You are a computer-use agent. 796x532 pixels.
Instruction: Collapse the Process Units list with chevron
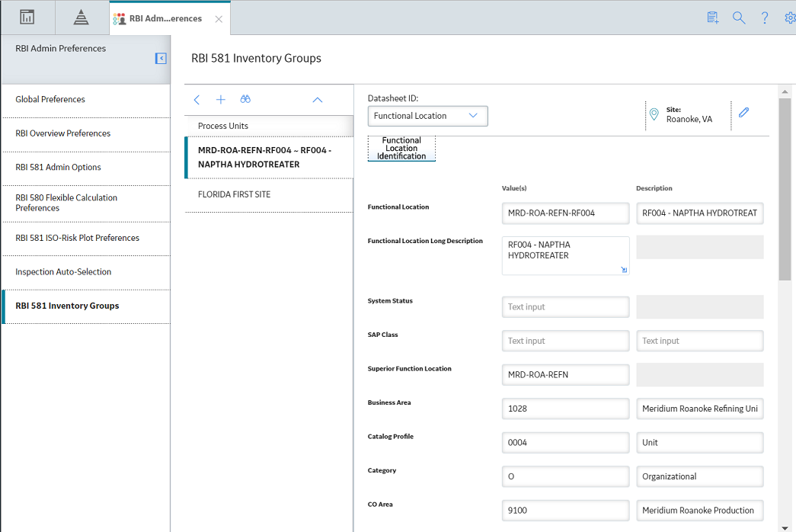(318, 100)
